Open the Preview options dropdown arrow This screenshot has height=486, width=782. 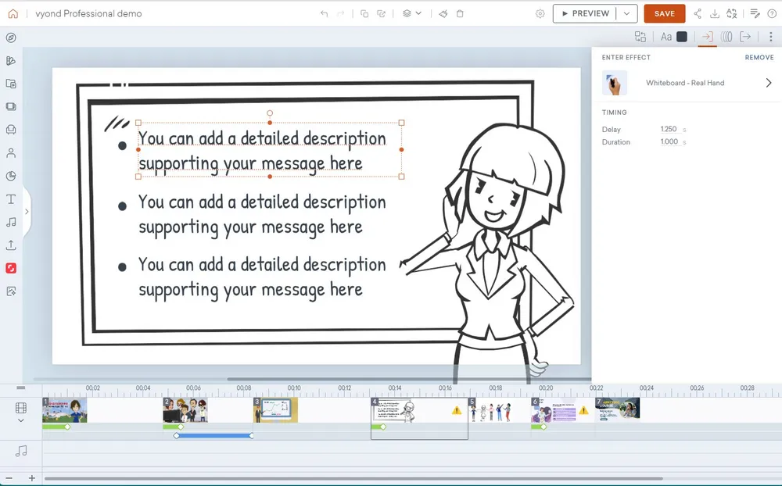click(x=626, y=13)
